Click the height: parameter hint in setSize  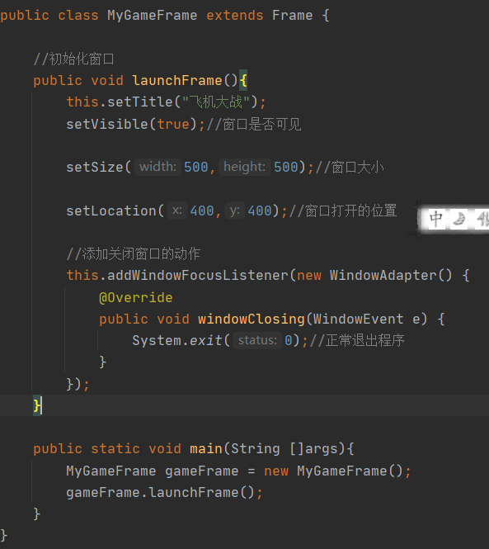(x=244, y=167)
